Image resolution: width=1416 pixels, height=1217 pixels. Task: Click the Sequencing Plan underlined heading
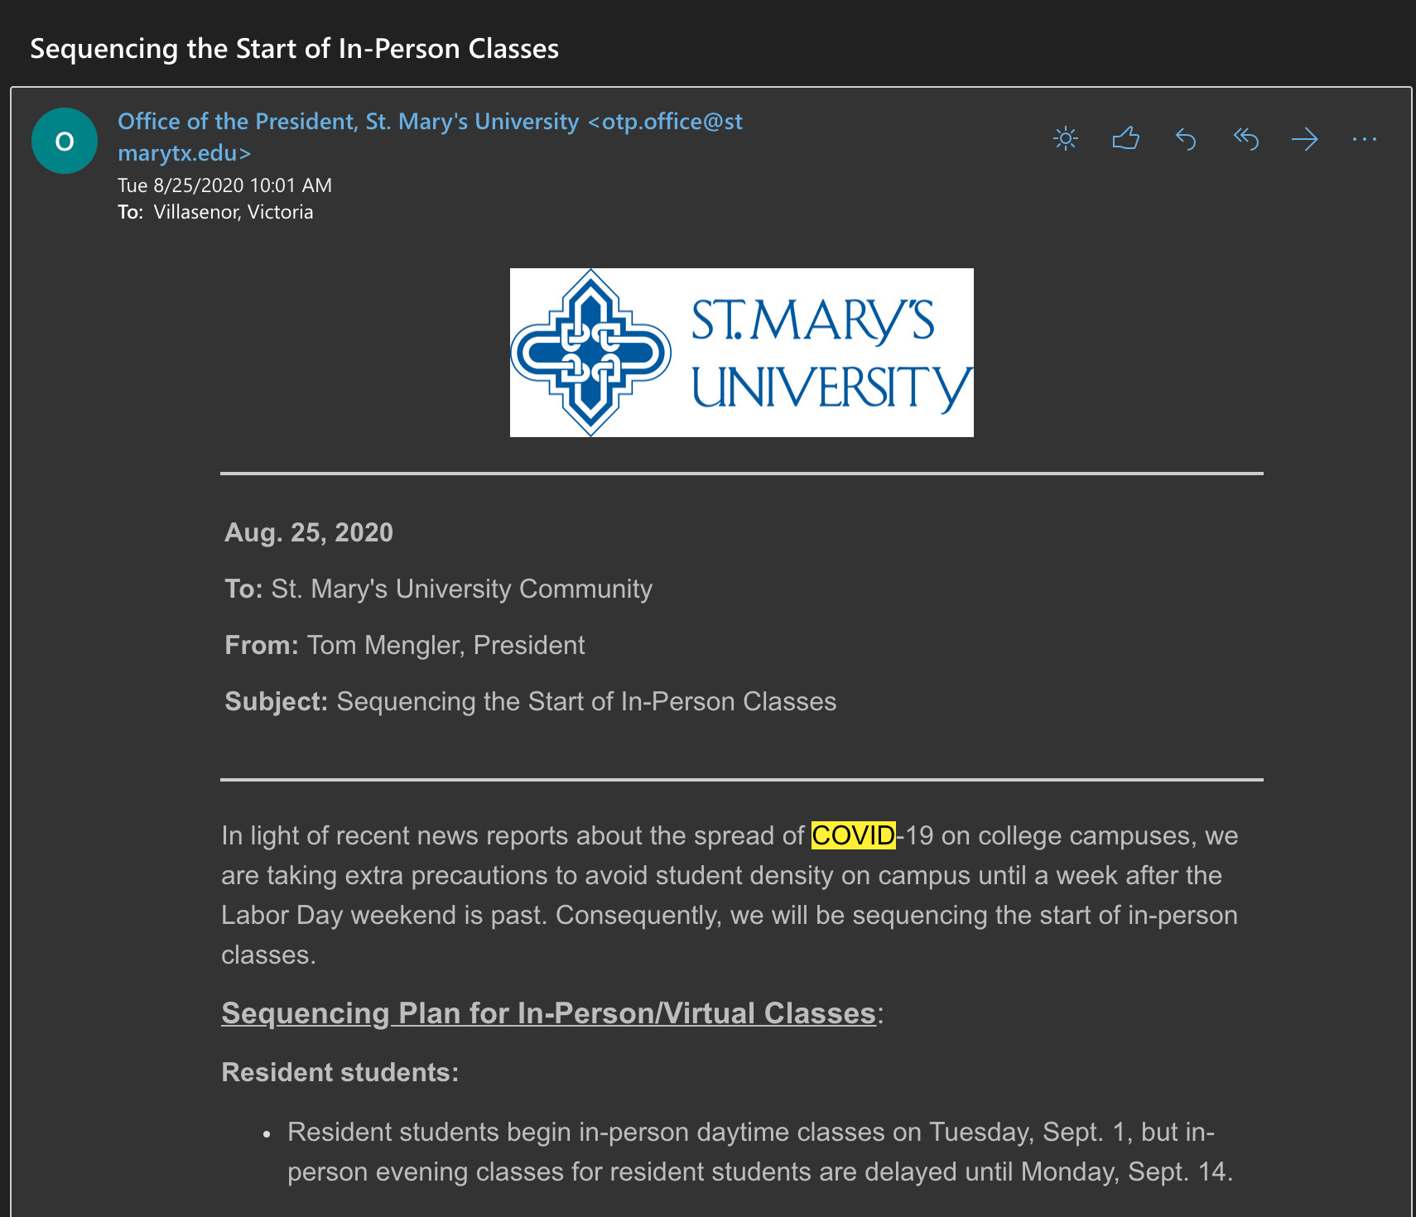click(548, 1013)
